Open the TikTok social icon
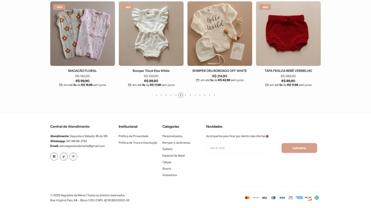 (x=64, y=157)
